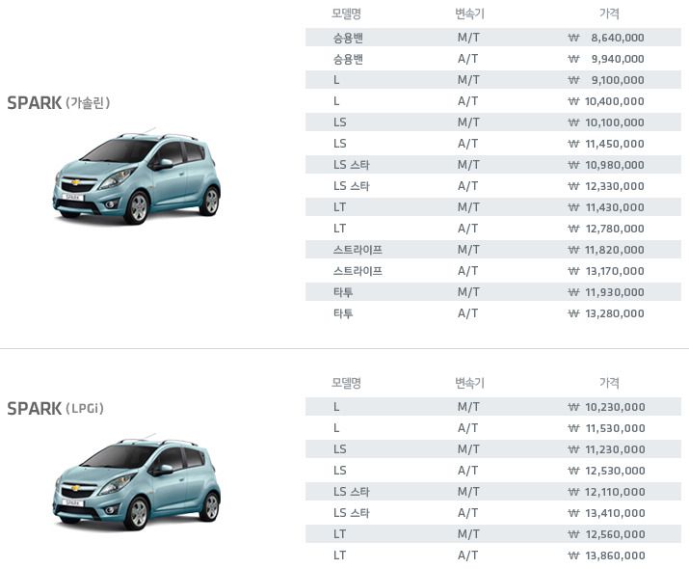
Task: Click 타투 model name in the 11,930,000 row
Action: 343,292
